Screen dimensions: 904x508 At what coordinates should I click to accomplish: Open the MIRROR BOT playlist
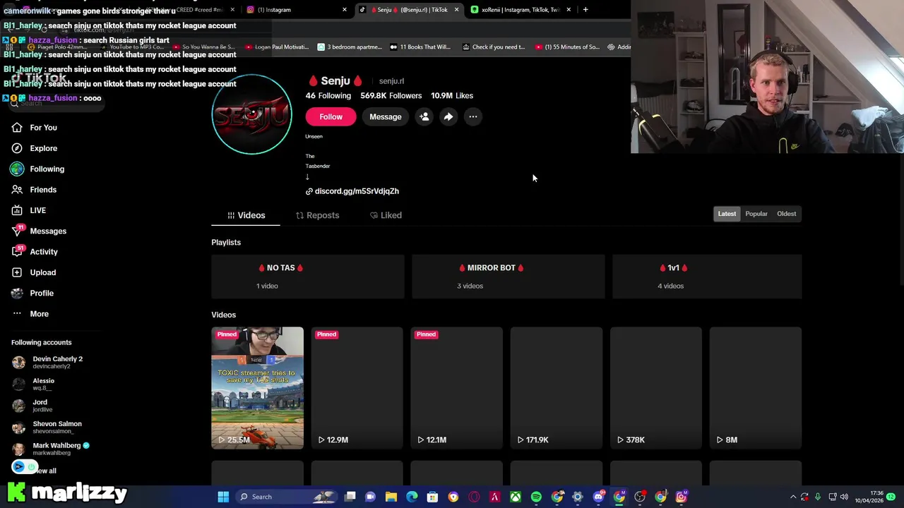[508, 277]
